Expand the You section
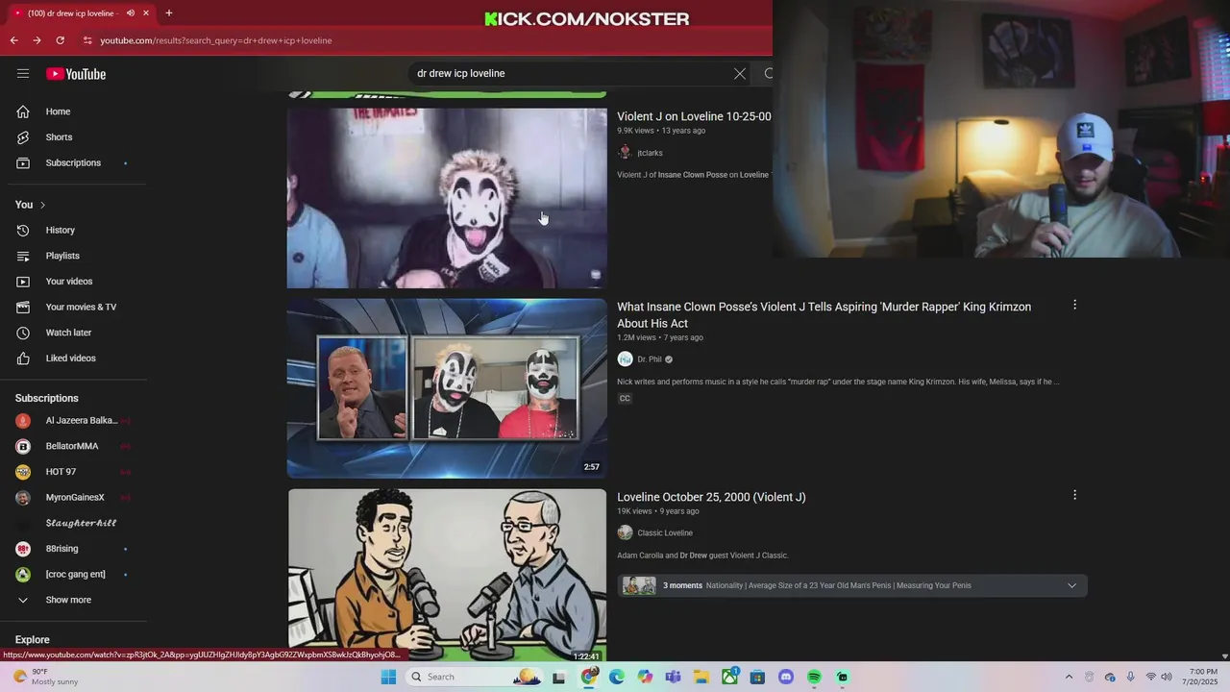The image size is (1230, 692). point(31,205)
